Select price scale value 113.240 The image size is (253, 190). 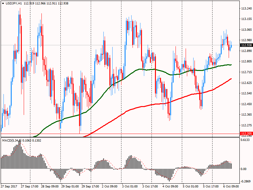click(246, 9)
